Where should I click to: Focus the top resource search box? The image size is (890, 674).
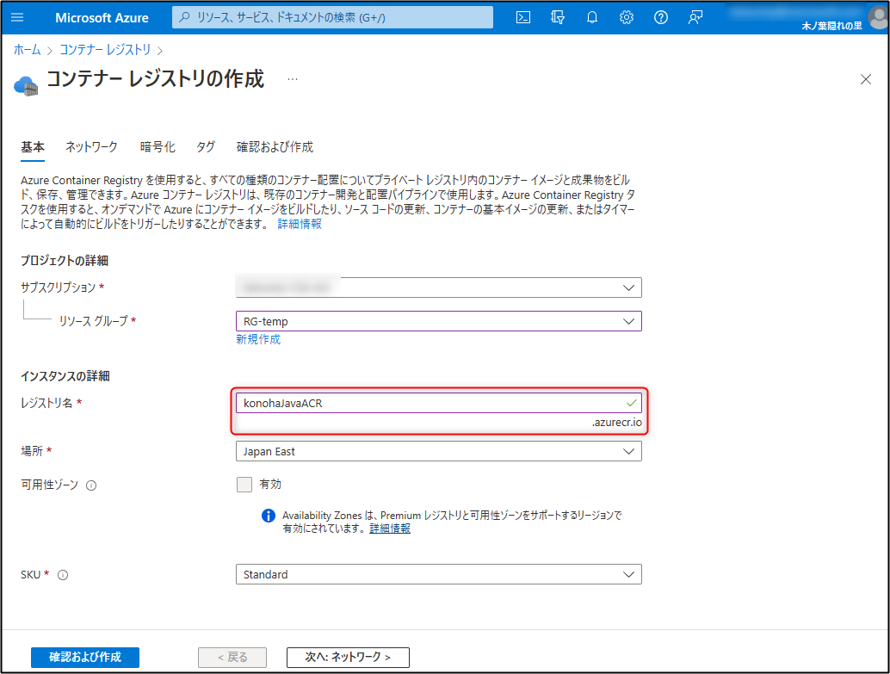coord(332,17)
